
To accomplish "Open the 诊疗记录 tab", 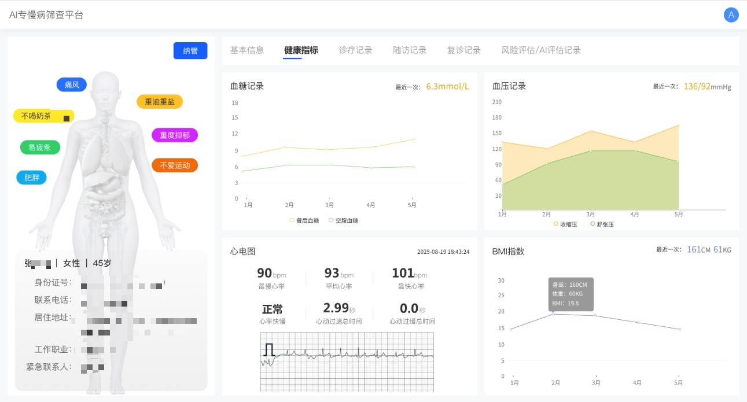I will click(355, 50).
